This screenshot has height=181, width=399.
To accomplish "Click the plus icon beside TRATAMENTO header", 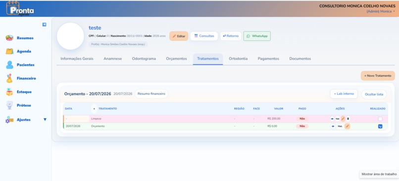I will (x=94, y=109).
